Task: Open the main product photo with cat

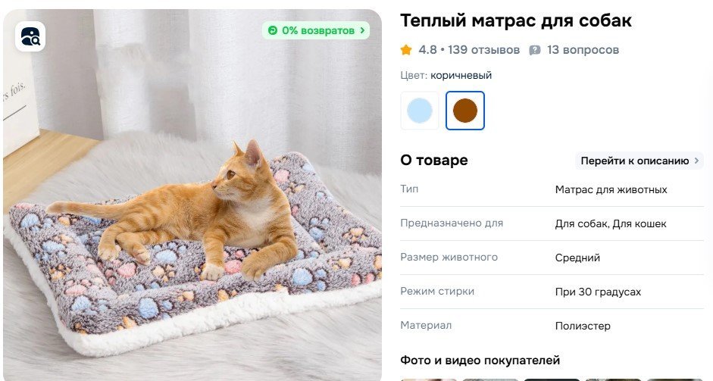Action: (192, 195)
